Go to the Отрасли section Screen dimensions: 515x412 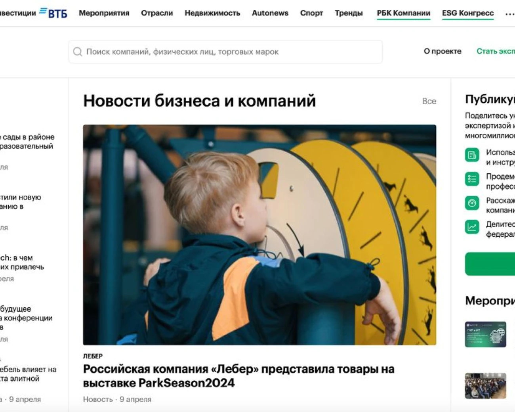(157, 13)
